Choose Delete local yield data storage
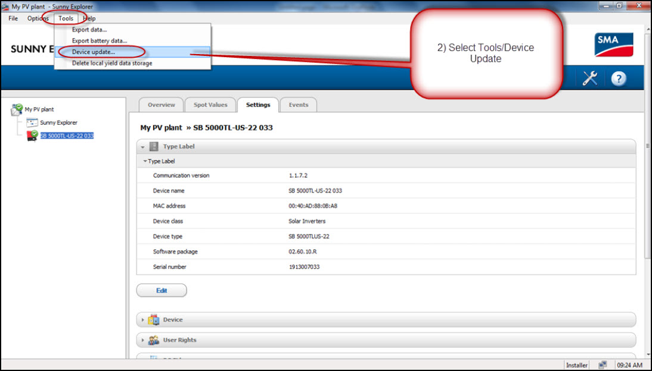 tap(133, 63)
